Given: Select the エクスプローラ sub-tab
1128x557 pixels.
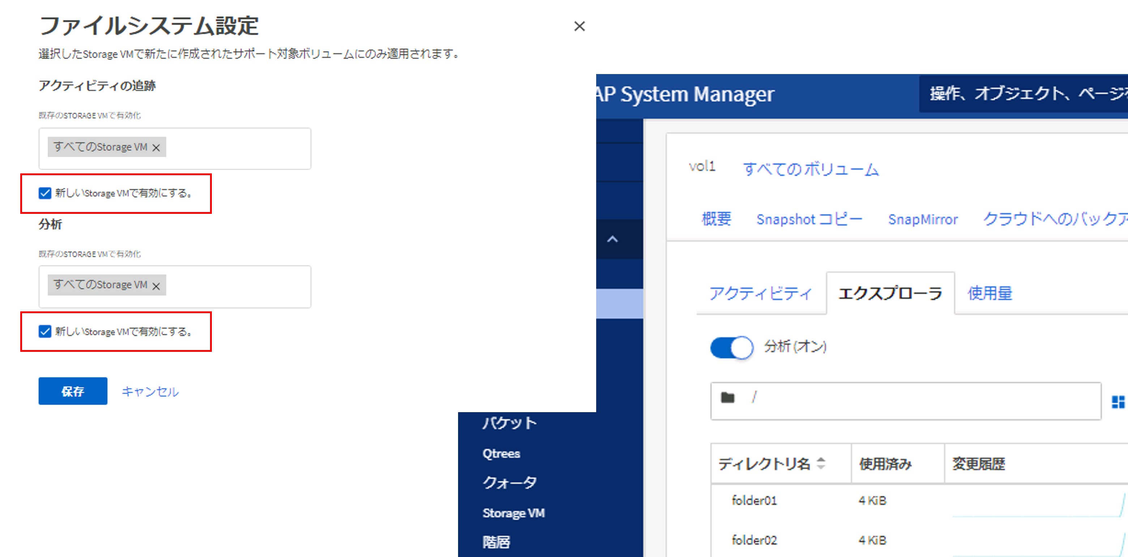Looking at the screenshot, I should [x=890, y=293].
